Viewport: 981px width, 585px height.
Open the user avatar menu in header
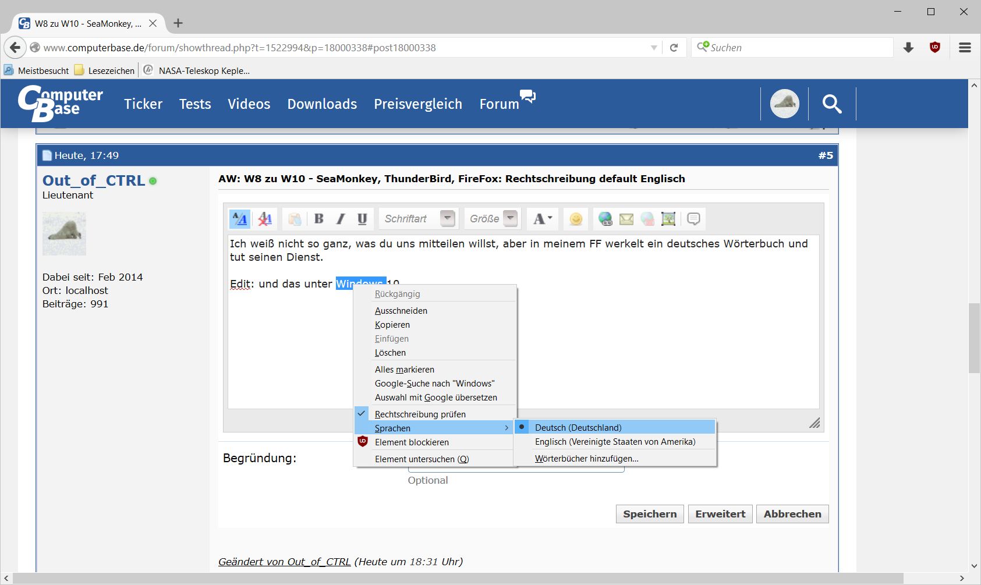coord(785,104)
